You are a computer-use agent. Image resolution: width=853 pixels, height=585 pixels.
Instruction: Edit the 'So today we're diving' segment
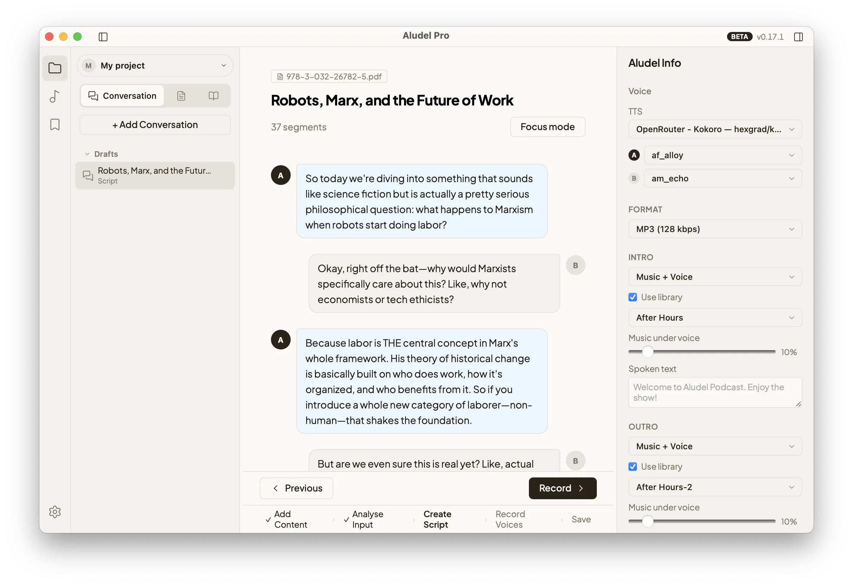[422, 201]
